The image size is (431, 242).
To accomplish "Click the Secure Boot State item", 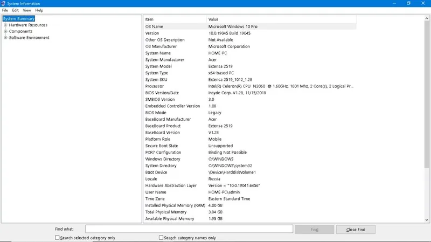I will pos(162,146).
